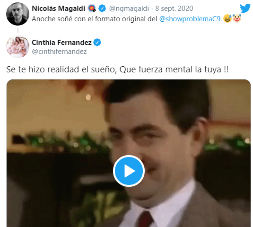Viewport: 253px width, 227px height.
Task: Click the Nicolás Magaldi display name
Action: pyautogui.click(x=59, y=9)
